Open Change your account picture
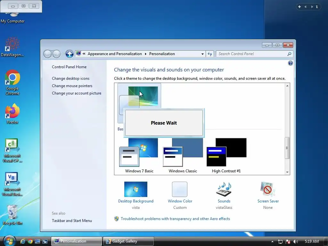 (77, 93)
